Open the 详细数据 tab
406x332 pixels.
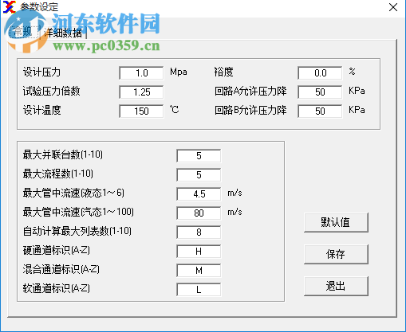point(63,33)
